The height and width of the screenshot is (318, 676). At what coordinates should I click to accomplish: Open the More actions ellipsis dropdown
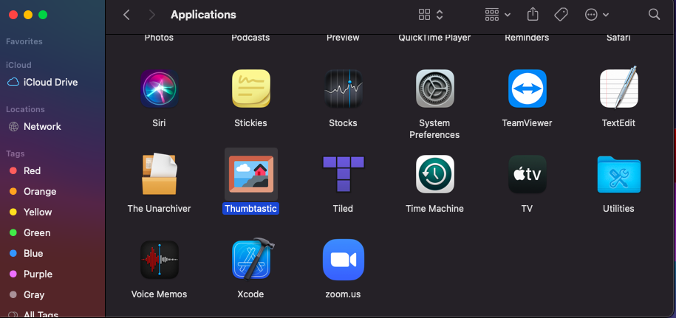[x=597, y=15]
